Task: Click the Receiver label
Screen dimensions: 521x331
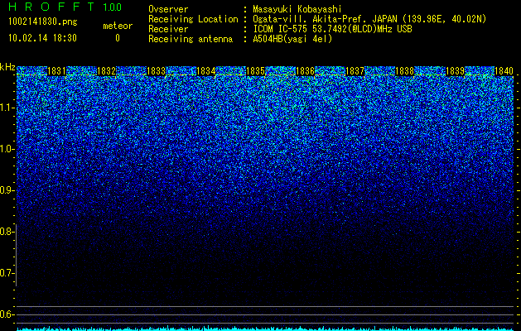Action: pos(168,29)
